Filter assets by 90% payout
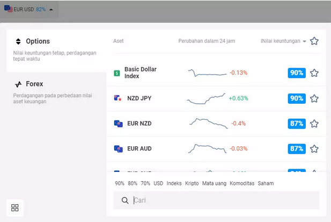331x222 pixels. 120,183
